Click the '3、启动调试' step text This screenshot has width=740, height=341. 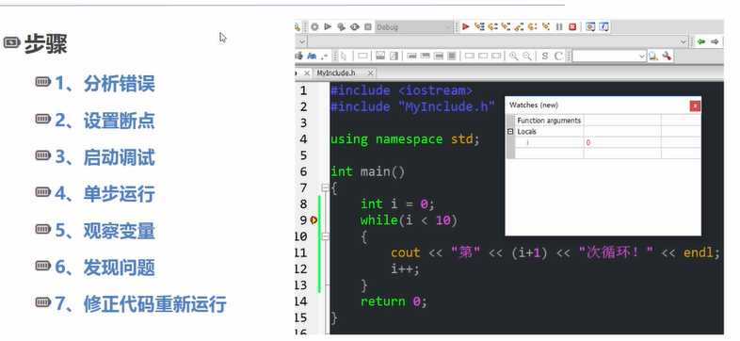[105, 157]
